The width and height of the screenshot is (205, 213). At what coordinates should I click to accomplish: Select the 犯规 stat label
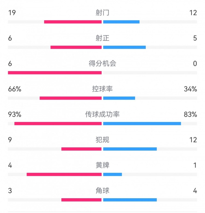(102, 140)
